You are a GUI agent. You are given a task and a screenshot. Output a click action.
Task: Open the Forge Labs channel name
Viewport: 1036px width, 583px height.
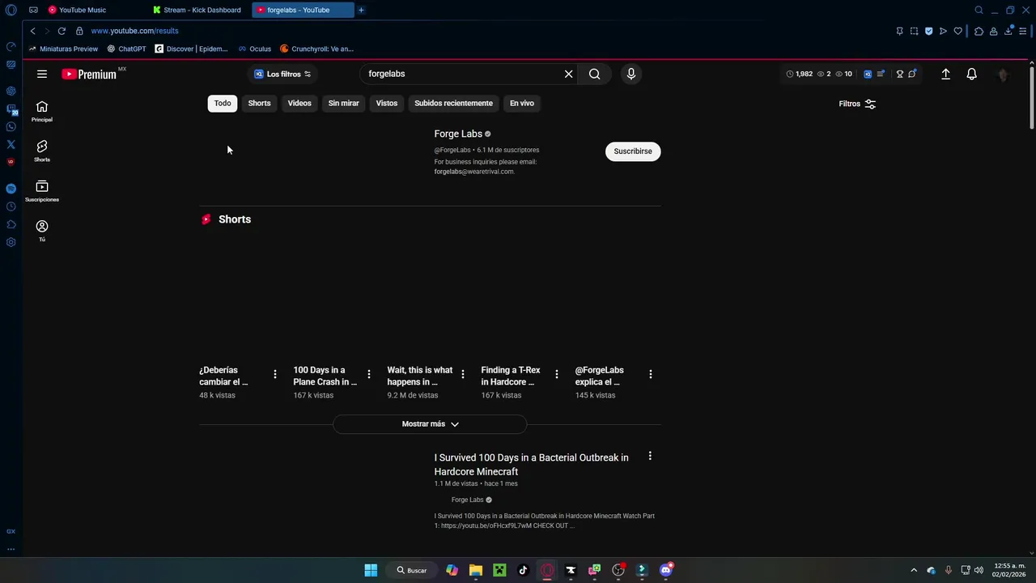tap(458, 134)
